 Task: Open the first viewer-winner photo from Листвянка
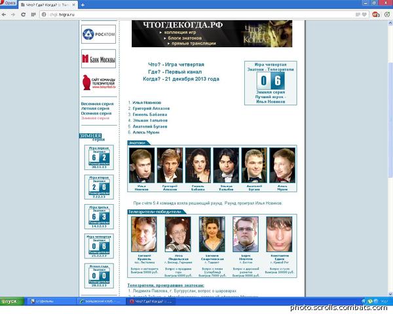(144, 234)
